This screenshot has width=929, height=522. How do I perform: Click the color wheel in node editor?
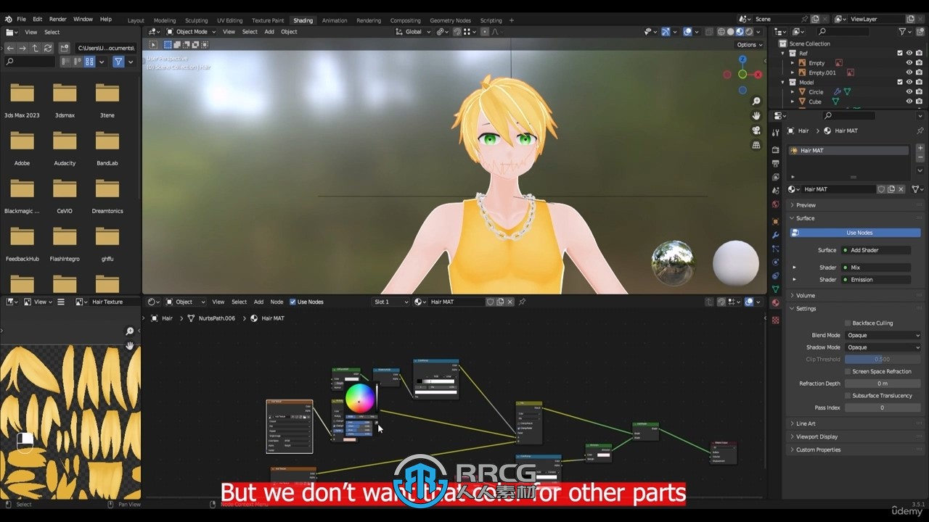coord(359,398)
